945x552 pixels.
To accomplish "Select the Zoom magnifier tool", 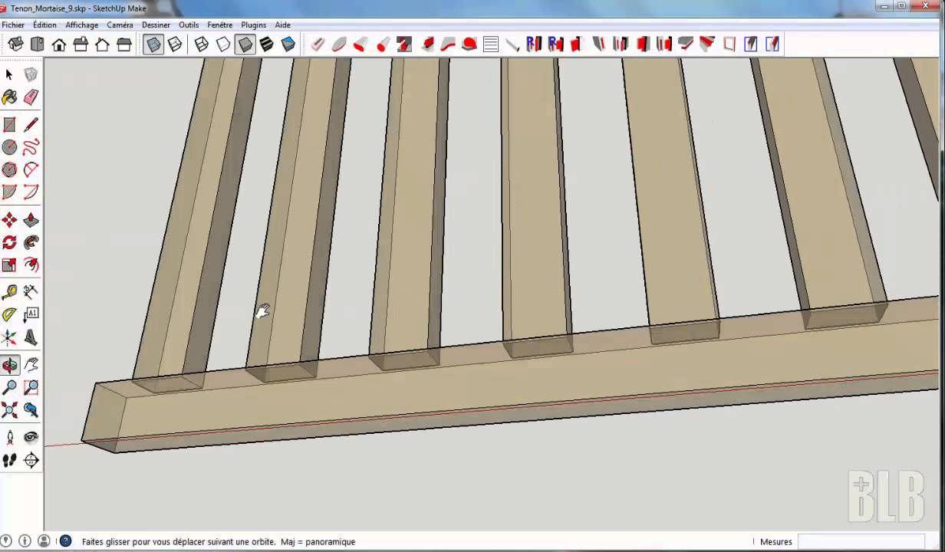I will coord(9,388).
